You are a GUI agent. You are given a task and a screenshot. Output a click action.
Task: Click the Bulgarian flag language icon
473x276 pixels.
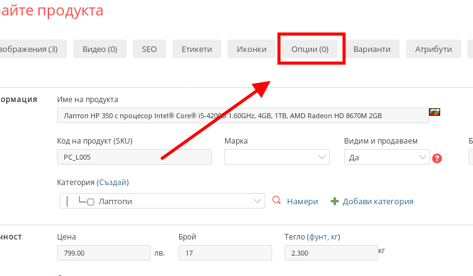435,113
